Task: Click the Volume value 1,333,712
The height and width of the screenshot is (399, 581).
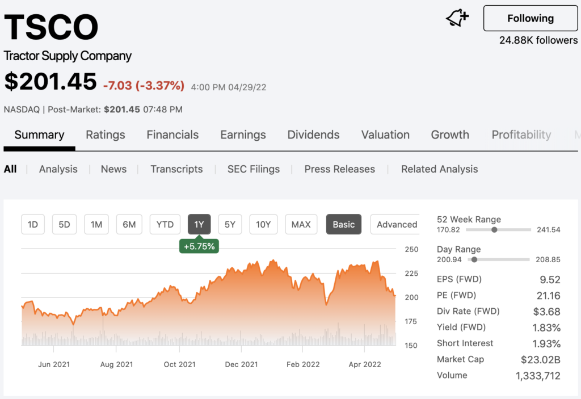Action: (538, 376)
